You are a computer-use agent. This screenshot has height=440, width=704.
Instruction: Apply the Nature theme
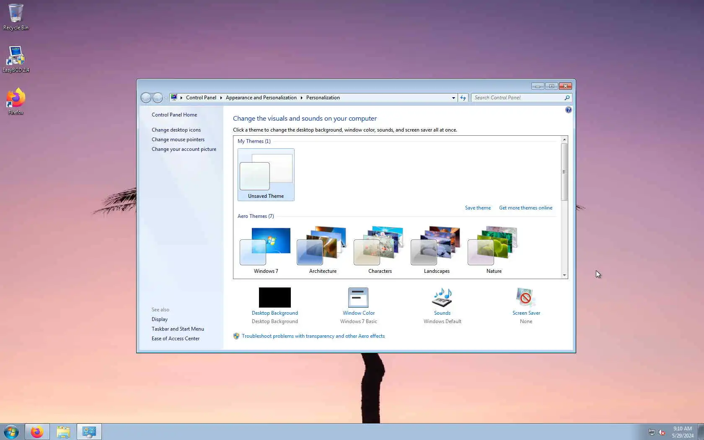pyautogui.click(x=494, y=250)
